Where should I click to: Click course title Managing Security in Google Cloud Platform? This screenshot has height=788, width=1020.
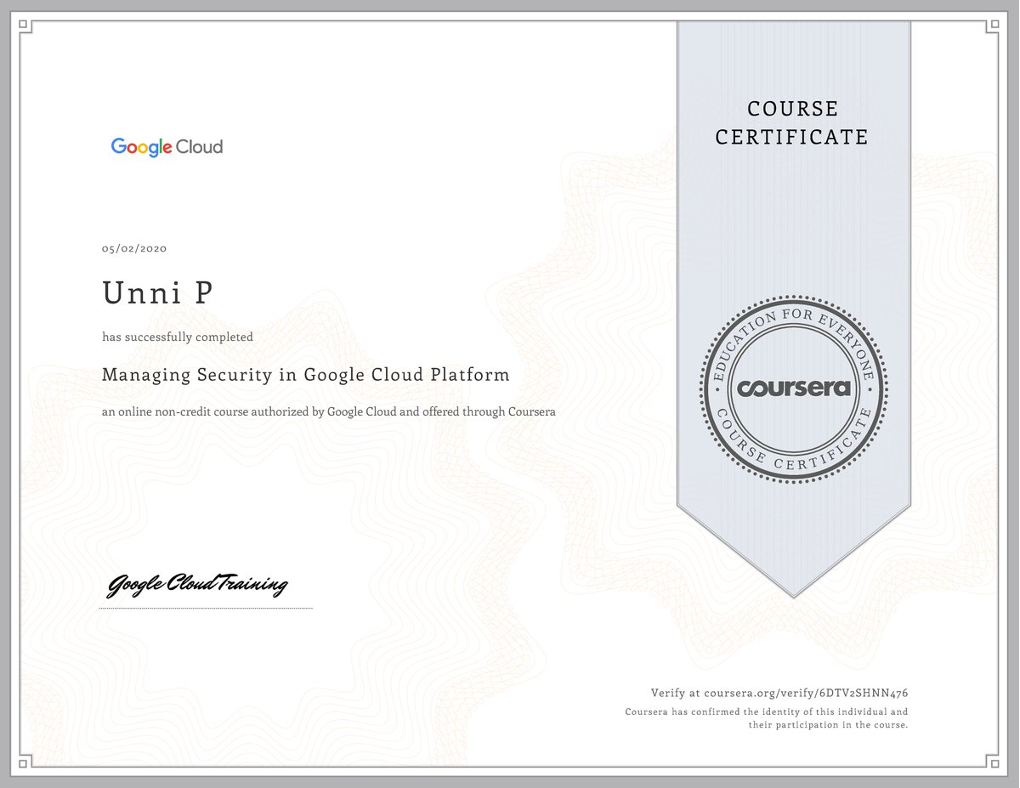[306, 375]
